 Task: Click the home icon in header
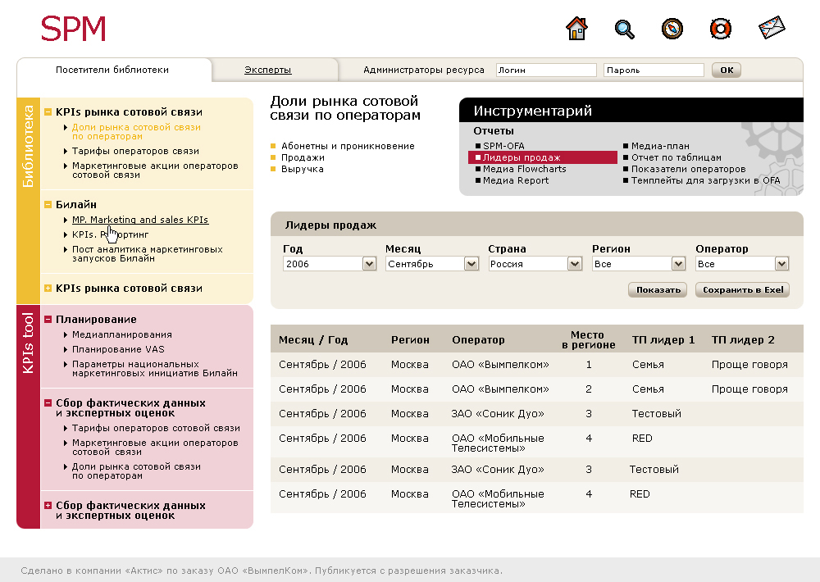[577, 29]
